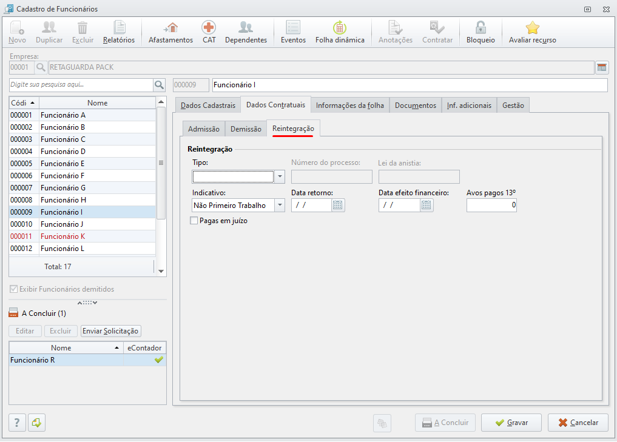Screen dimensions: 617x442
Task: Click the employee list vertical scrollbar
Action: coord(161,186)
